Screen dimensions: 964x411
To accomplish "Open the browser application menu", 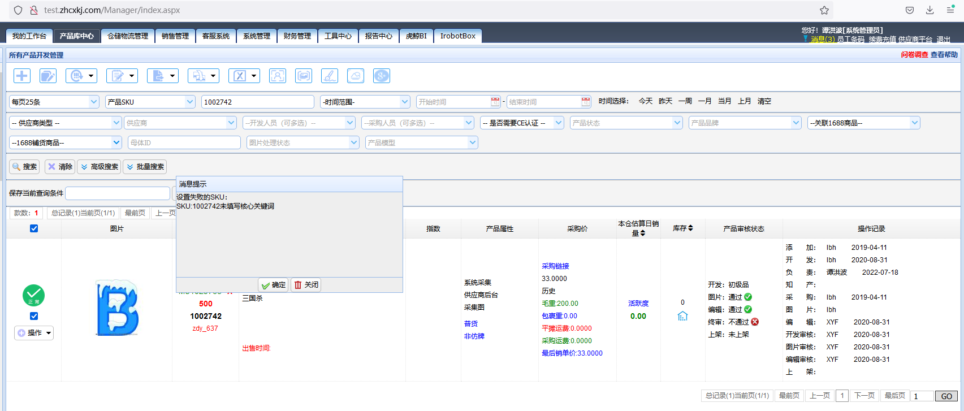I will tap(950, 10).
